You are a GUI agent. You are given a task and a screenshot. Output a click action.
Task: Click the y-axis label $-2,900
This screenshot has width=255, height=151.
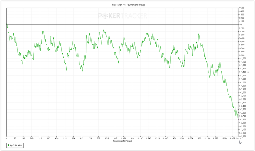pos(243,123)
